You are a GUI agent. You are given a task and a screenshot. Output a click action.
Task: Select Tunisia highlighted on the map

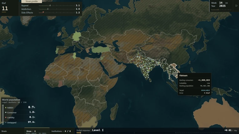point(74,56)
